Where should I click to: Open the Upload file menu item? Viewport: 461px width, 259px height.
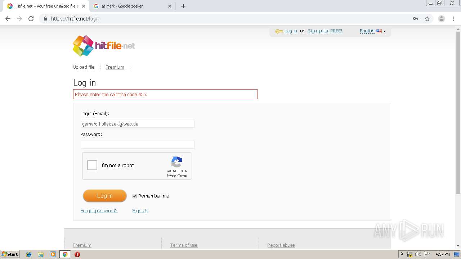point(84,67)
